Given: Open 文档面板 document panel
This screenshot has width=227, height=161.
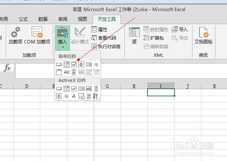Looking at the screenshot, I should coord(204,36).
